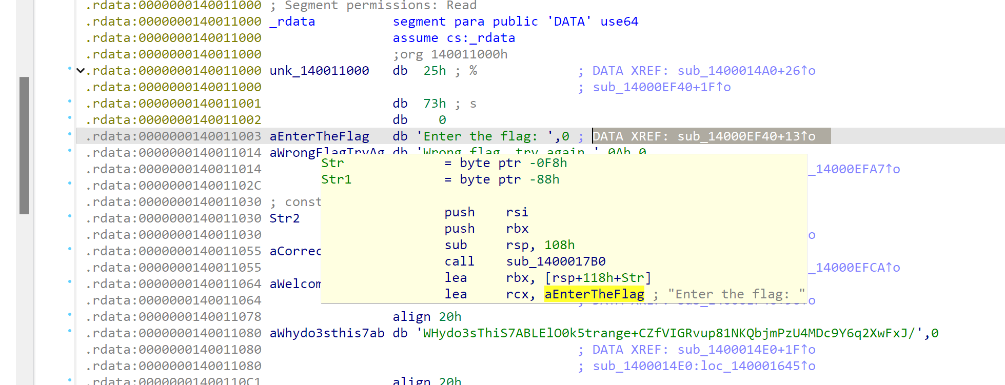Click the margin dot at address 0000000140011002

(70, 118)
